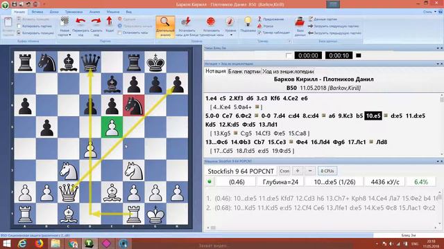Load next game with right arrow icon
Viewport: 444px width, 249px height.
click(310, 26)
